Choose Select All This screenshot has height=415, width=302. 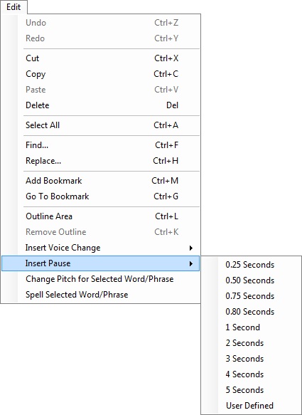click(x=100, y=125)
